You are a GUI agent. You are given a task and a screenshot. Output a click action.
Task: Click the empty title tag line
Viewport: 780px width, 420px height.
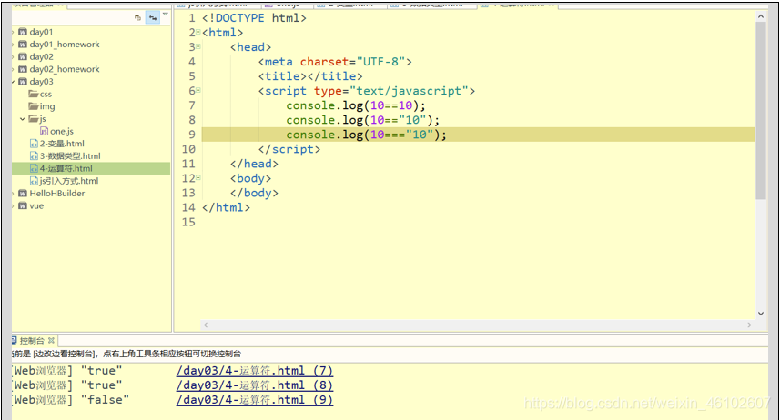point(310,76)
